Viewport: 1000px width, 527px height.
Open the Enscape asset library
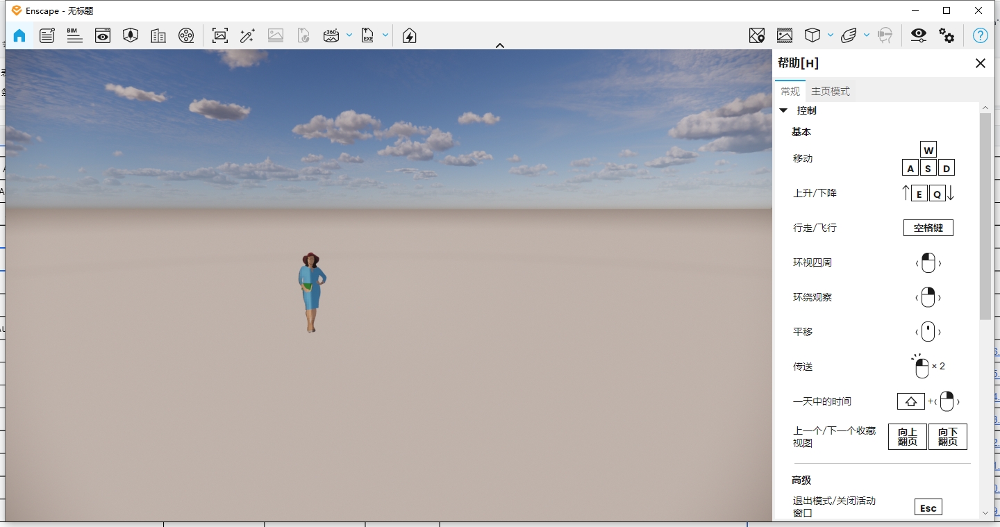pos(131,35)
